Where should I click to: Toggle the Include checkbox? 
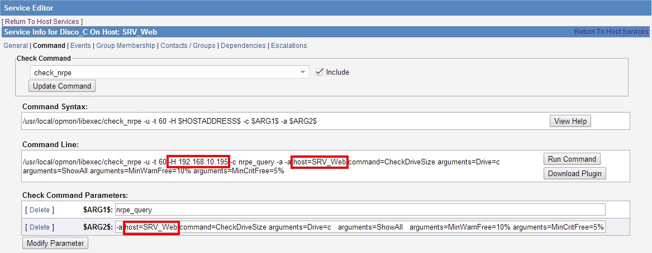pyautogui.click(x=320, y=72)
